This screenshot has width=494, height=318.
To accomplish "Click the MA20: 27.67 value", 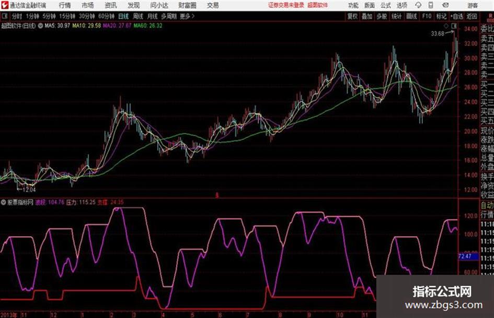I will pos(117,26).
